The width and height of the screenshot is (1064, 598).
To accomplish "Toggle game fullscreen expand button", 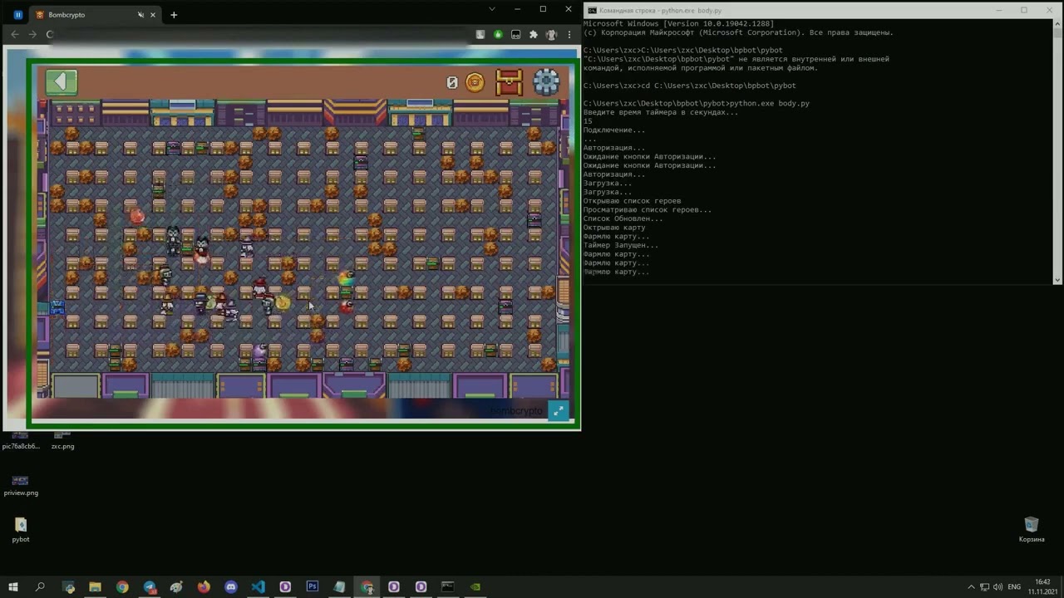I will click(x=559, y=410).
